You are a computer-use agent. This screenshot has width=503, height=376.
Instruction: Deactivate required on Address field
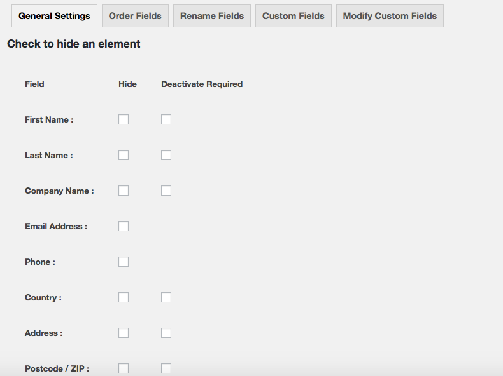click(x=166, y=332)
